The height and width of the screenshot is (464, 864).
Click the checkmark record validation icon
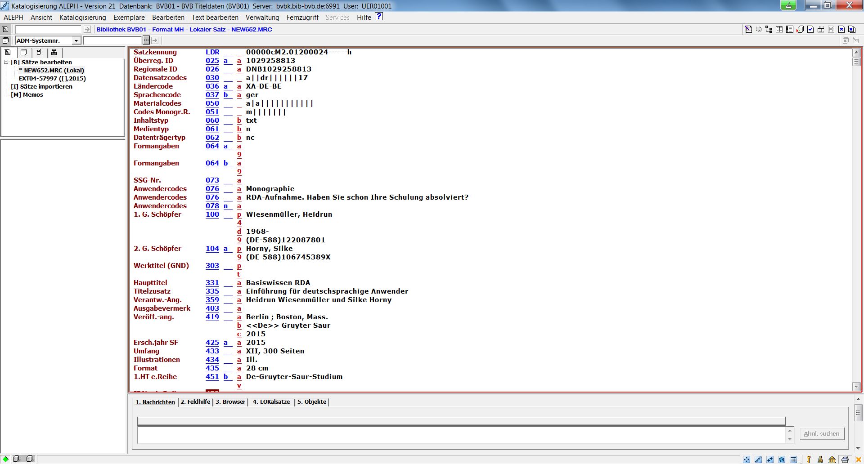coord(810,29)
